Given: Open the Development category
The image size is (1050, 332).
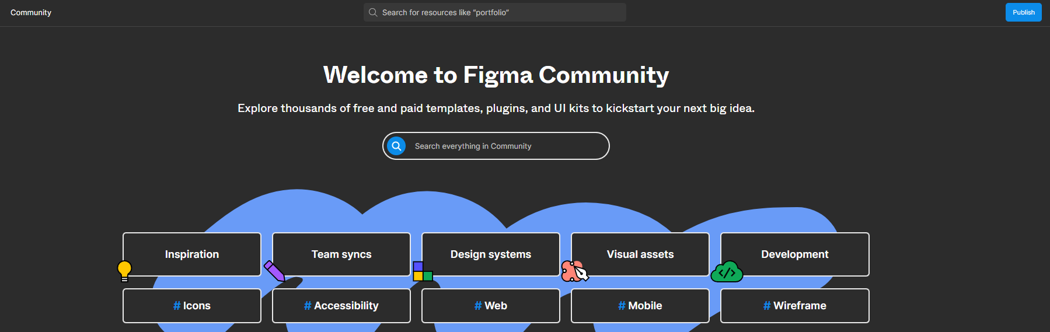Looking at the screenshot, I should click(795, 254).
